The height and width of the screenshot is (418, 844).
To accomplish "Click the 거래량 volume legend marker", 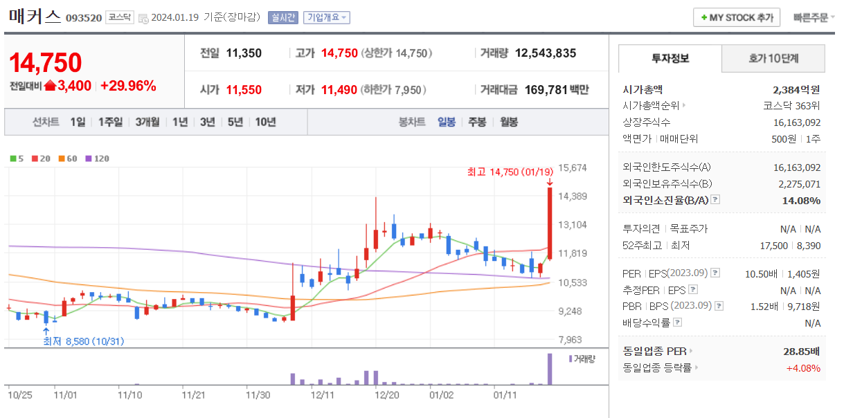I will pos(570,358).
